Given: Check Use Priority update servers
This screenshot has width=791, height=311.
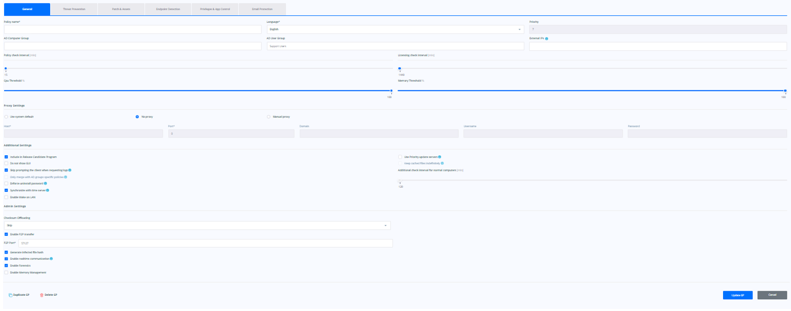Looking at the screenshot, I should click(x=400, y=157).
